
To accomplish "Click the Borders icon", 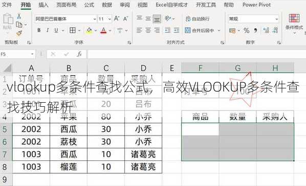I will click(73, 30).
